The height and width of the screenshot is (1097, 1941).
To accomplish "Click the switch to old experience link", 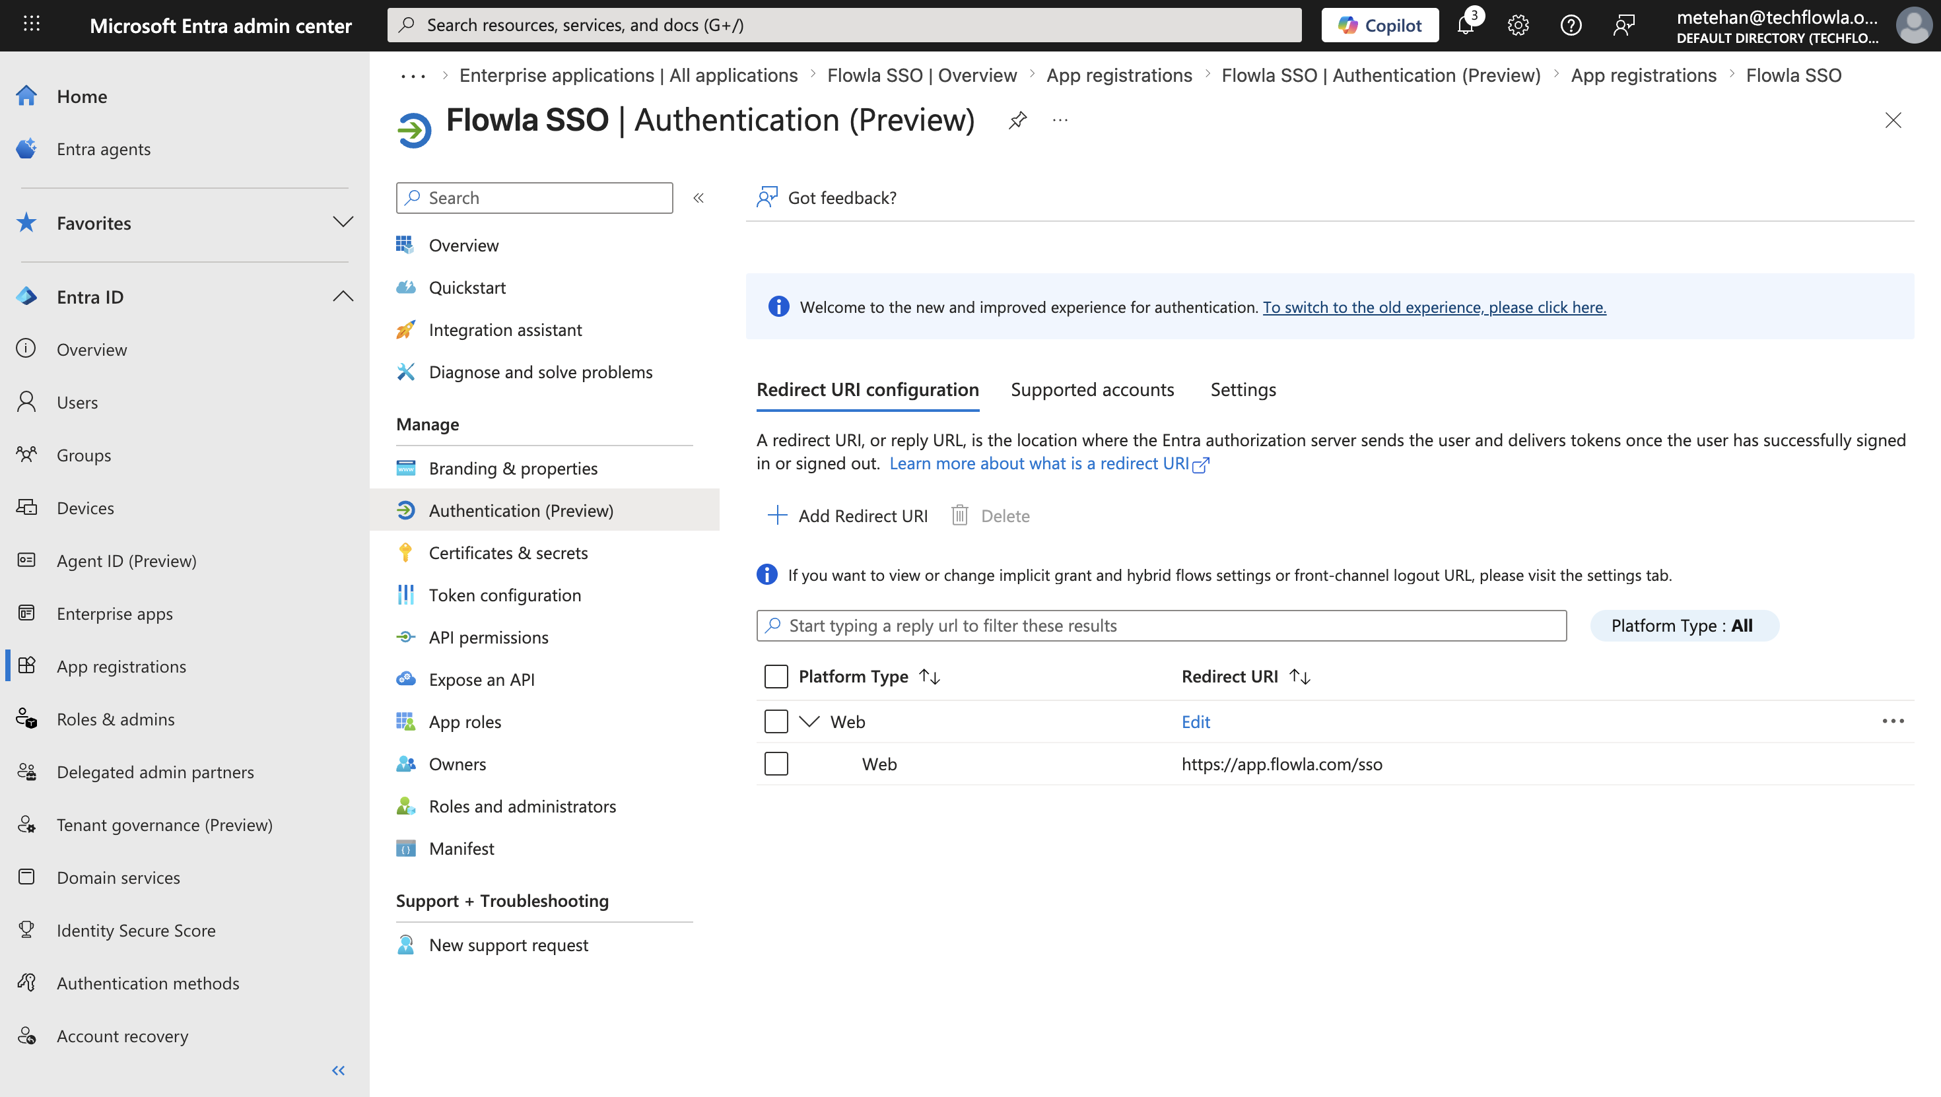I will pyautogui.click(x=1434, y=307).
